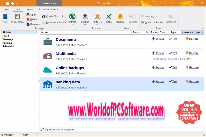The height and width of the screenshot is (137, 206).
Task: Expand the Test dropdown arrow
Action: 108,25
